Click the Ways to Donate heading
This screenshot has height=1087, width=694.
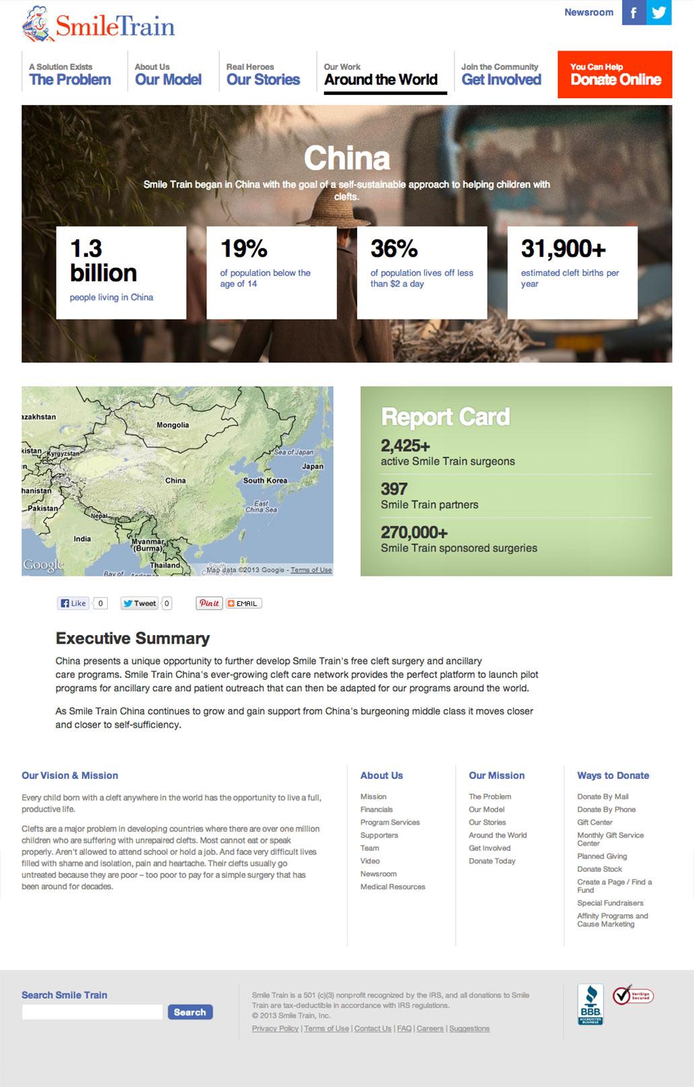tap(613, 776)
